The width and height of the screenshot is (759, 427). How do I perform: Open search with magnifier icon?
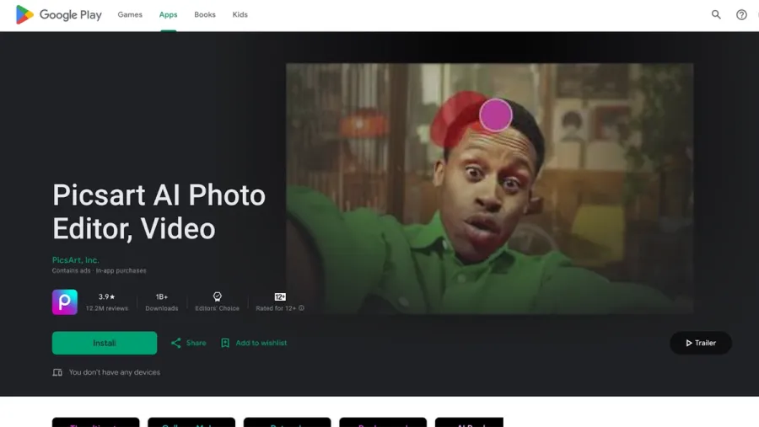click(716, 14)
